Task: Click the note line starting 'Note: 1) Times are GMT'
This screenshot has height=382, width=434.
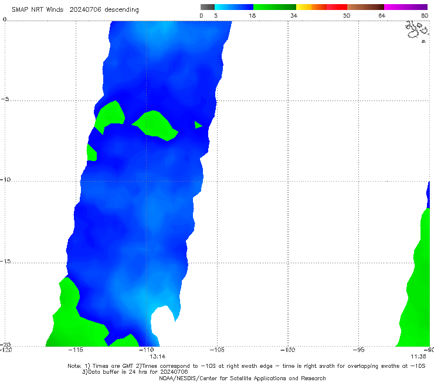Action: pos(246,366)
